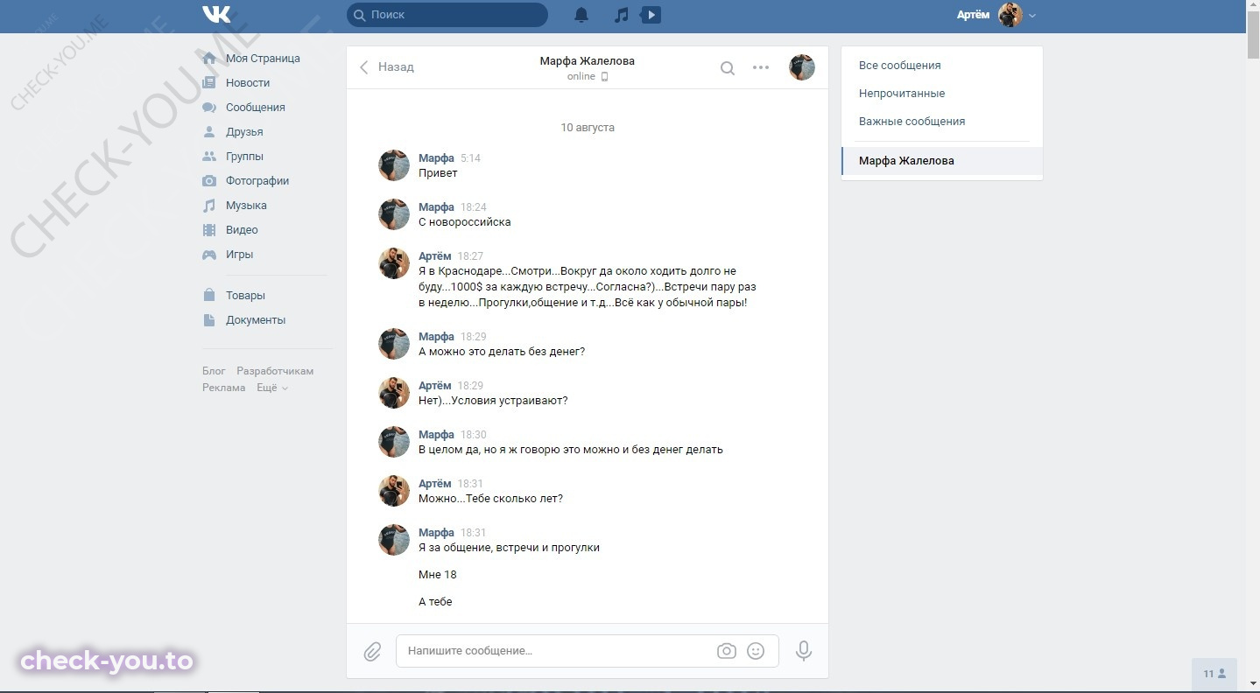Go to Моя Страница
This screenshot has height=693, width=1260.
[x=263, y=59]
